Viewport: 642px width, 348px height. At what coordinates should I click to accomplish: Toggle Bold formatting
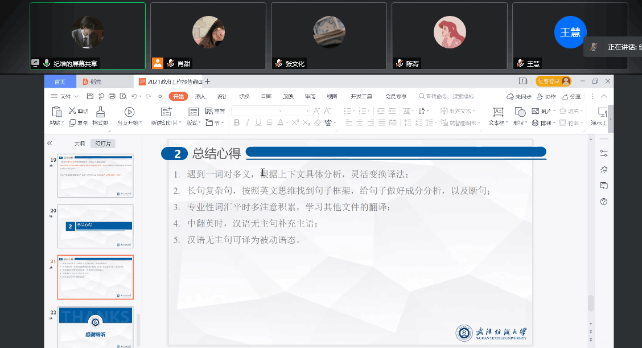[237, 123]
